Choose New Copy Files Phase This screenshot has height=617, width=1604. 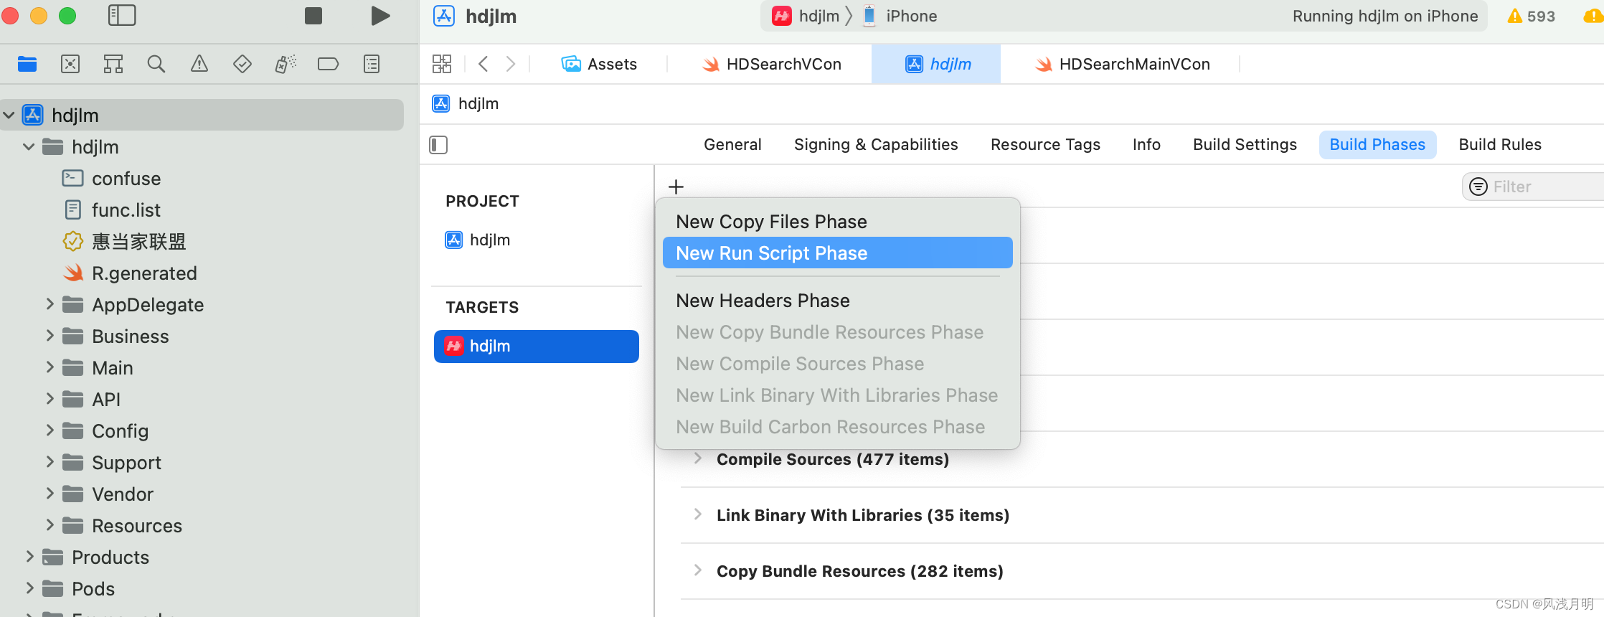click(x=837, y=222)
